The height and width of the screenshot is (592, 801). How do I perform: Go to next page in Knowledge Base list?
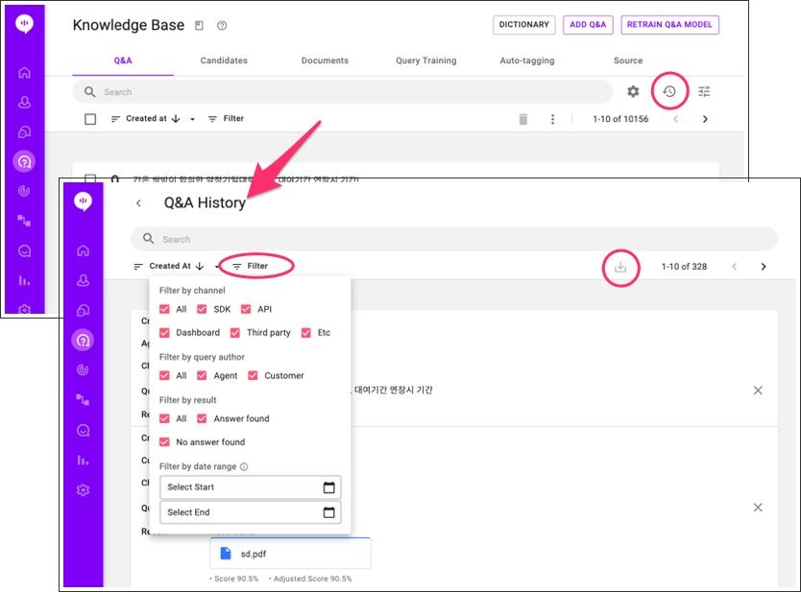pos(705,119)
